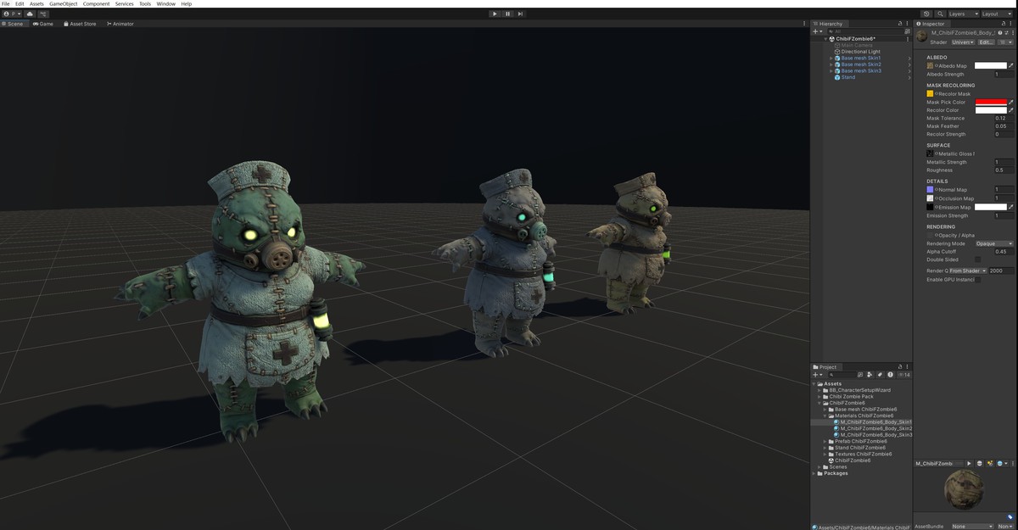Open the account dropdown in toolbar

click(x=13, y=14)
